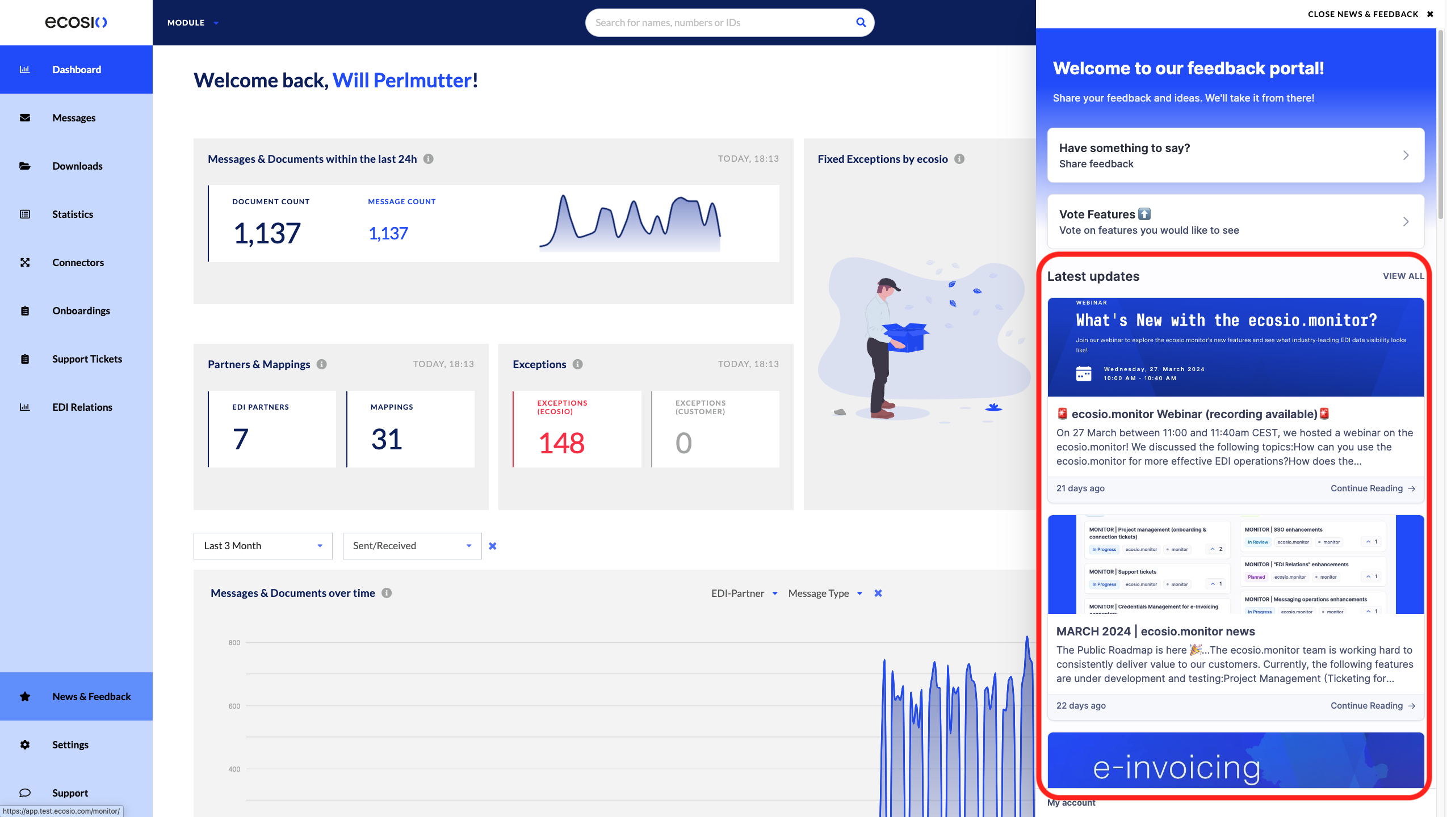Open the EDI-Partner filter dropdown
1447x817 pixels.
click(744, 593)
